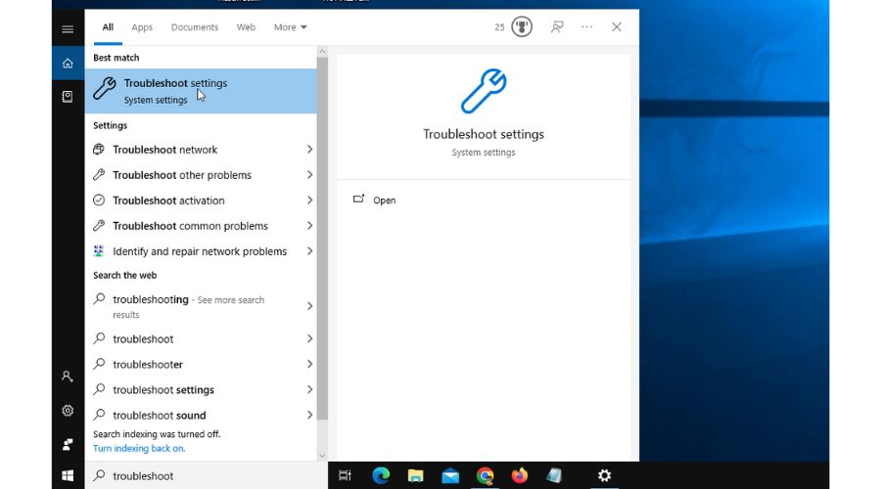This screenshot has height=489, width=881.
Task: Open File Explorer from taskbar
Action: click(x=415, y=475)
